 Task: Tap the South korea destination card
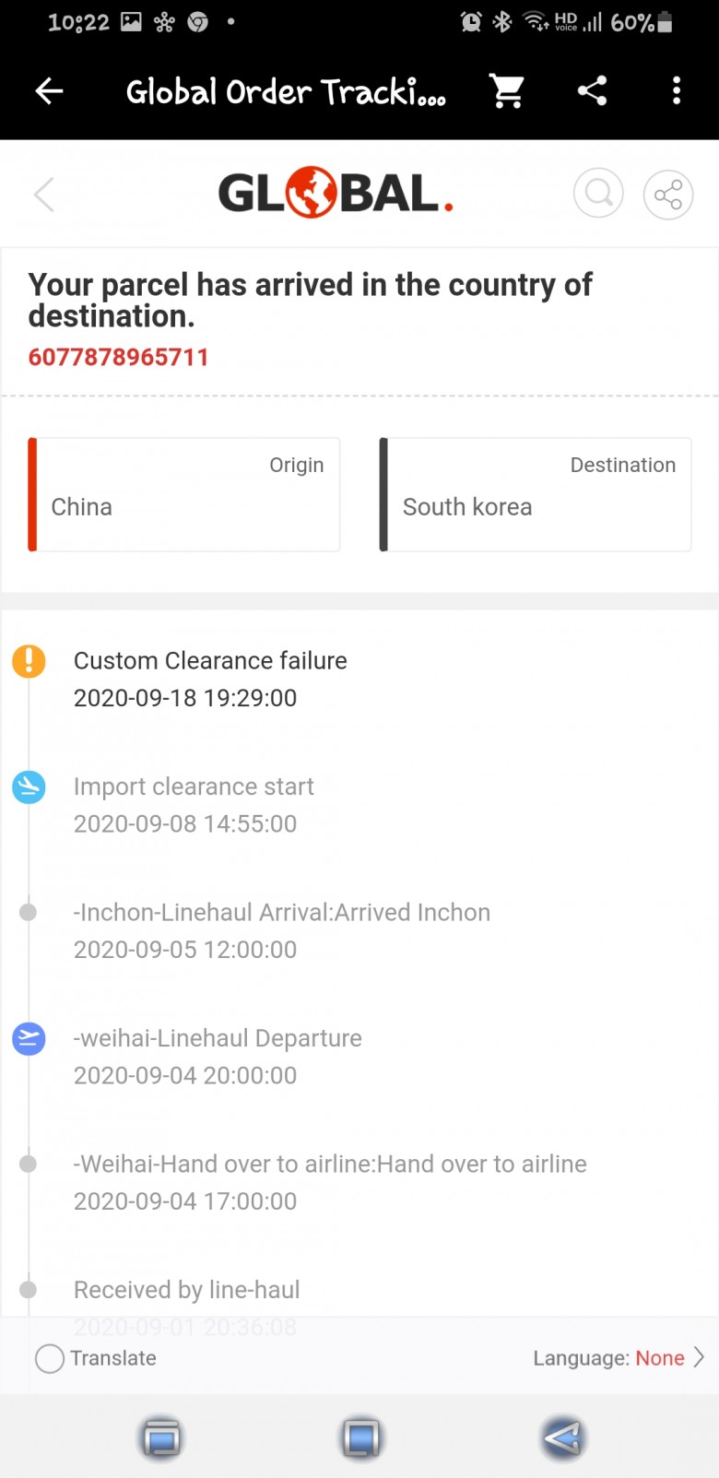(x=536, y=494)
